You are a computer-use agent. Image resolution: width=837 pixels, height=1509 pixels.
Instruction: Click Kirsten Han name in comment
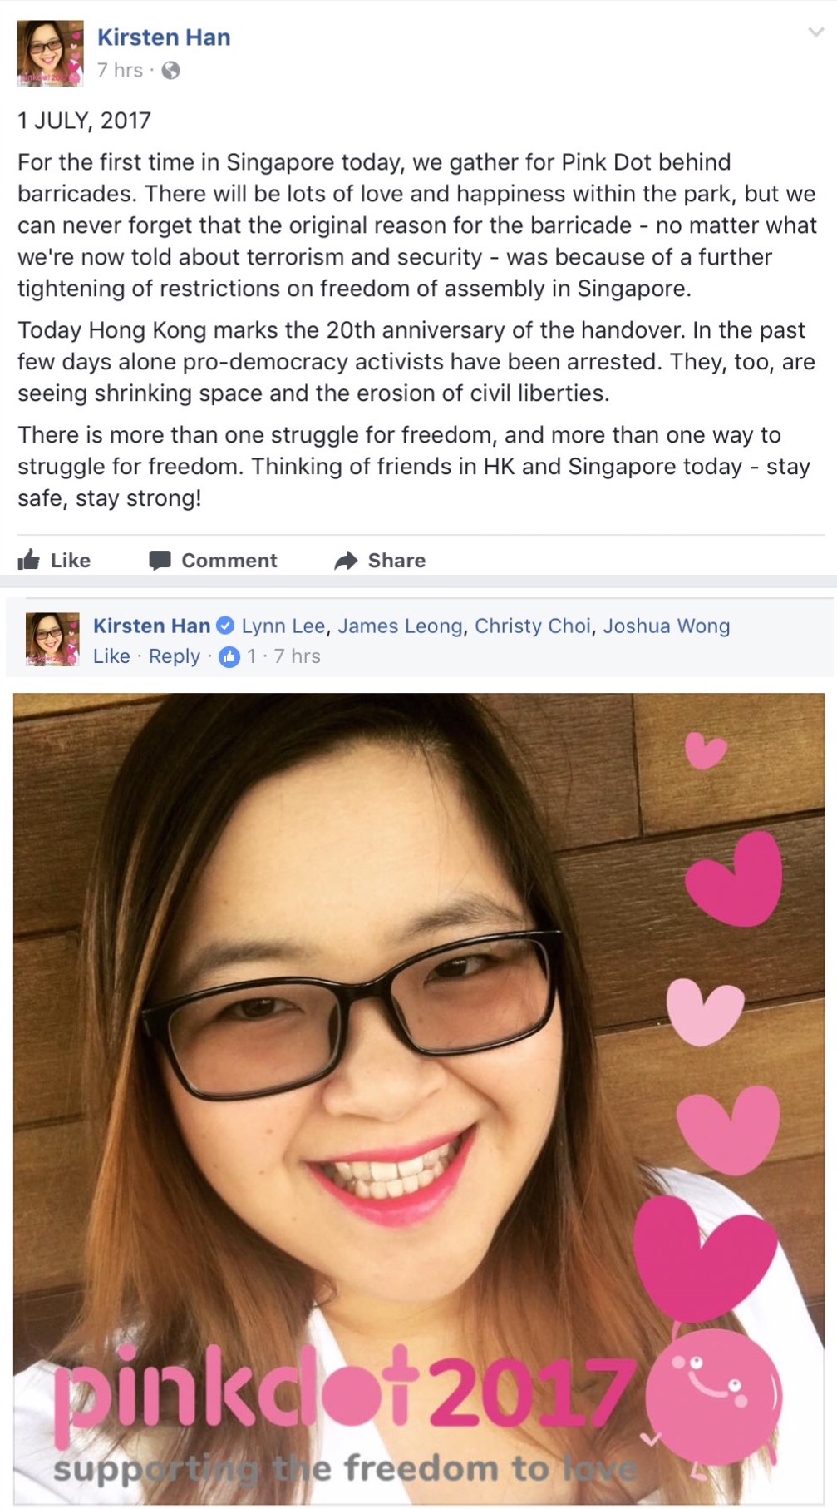[151, 626]
